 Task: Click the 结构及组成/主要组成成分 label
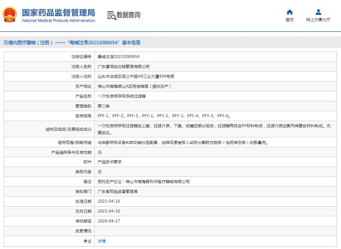point(69,129)
